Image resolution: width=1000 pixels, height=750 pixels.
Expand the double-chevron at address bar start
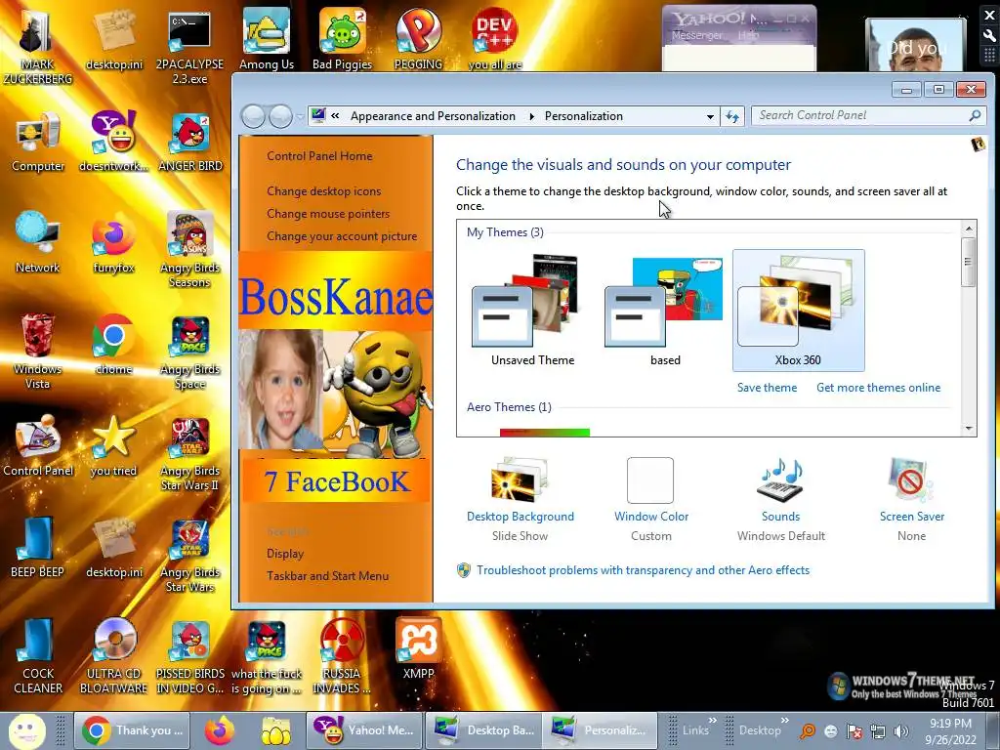336,116
